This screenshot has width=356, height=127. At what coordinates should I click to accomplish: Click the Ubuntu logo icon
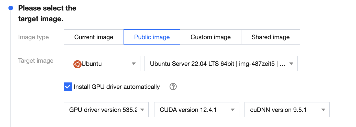pyautogui.click(x=77, y=64)
